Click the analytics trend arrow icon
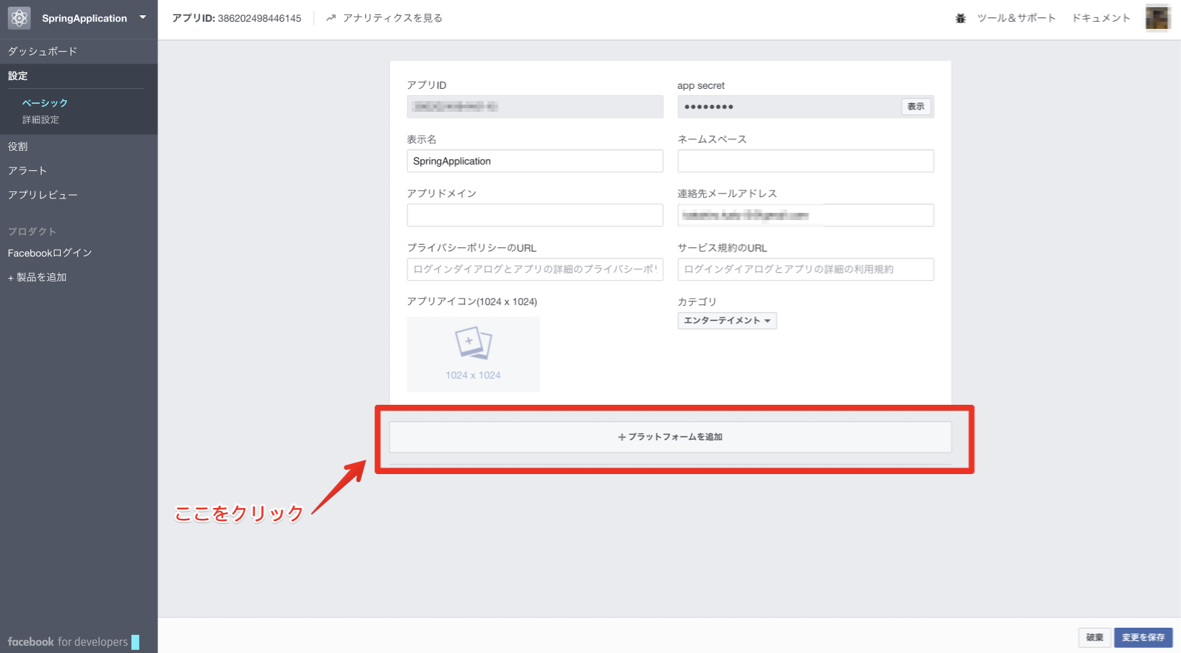The height and width of the screenshot is (653, 1181). point(331,18)
